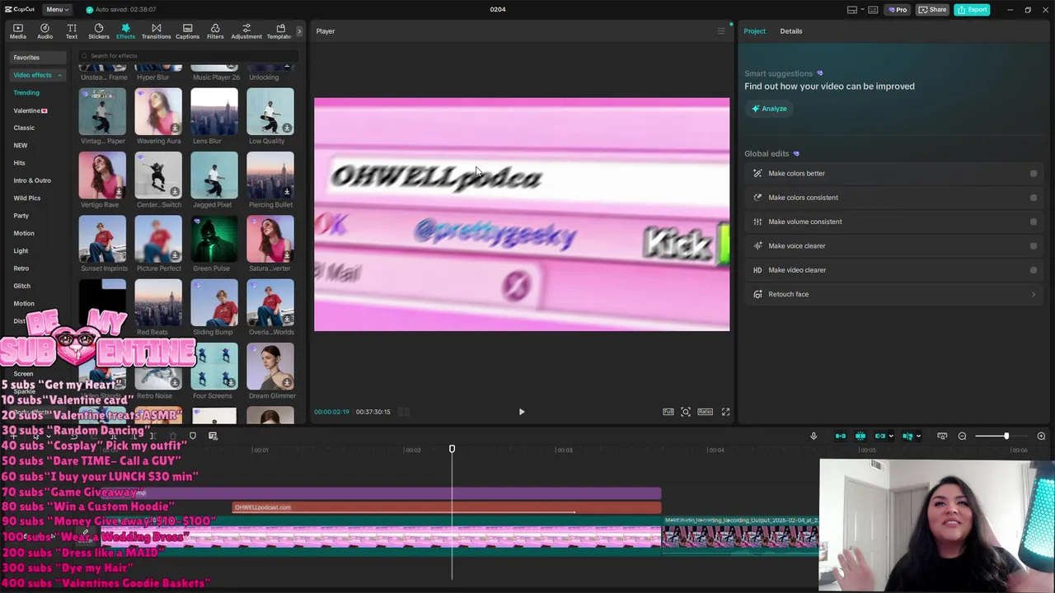This screenshot has height=593, width=1055.
Task: Toggle linkage on timeline
Action: click(880, 437)
